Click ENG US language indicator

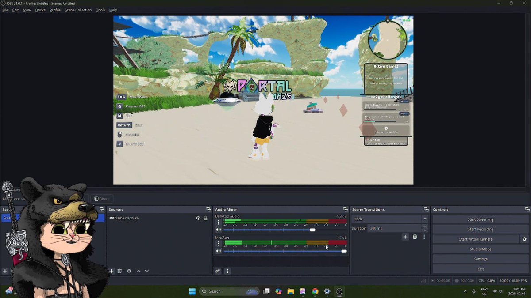click(x=485, y=291)
